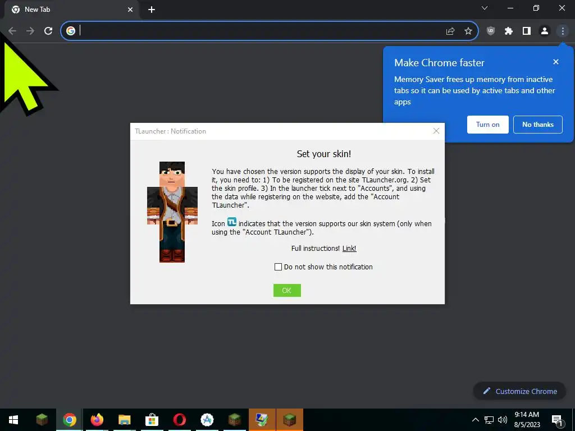
Task: Open the full instructions Link!
Action: click(349, 249)
